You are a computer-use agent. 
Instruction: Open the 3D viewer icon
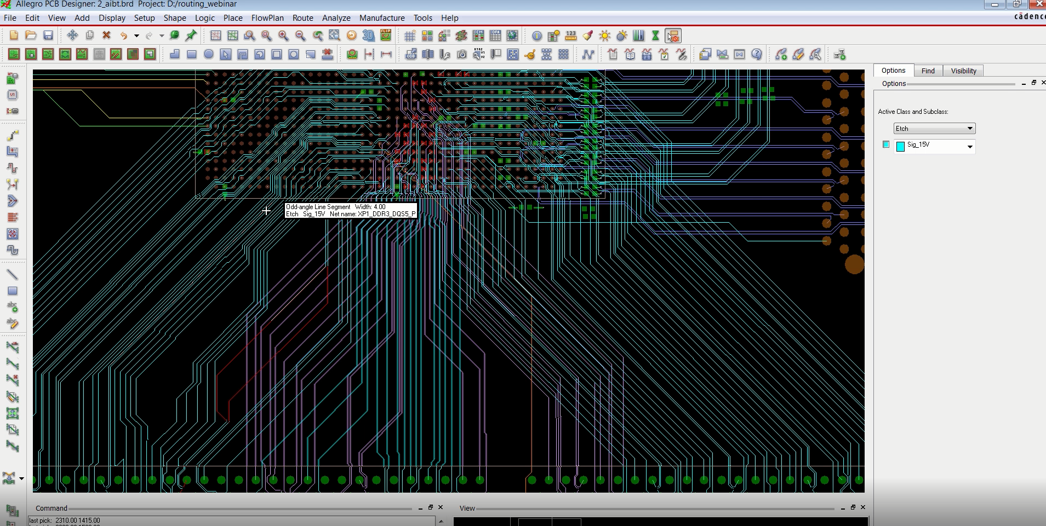(369, 36)
